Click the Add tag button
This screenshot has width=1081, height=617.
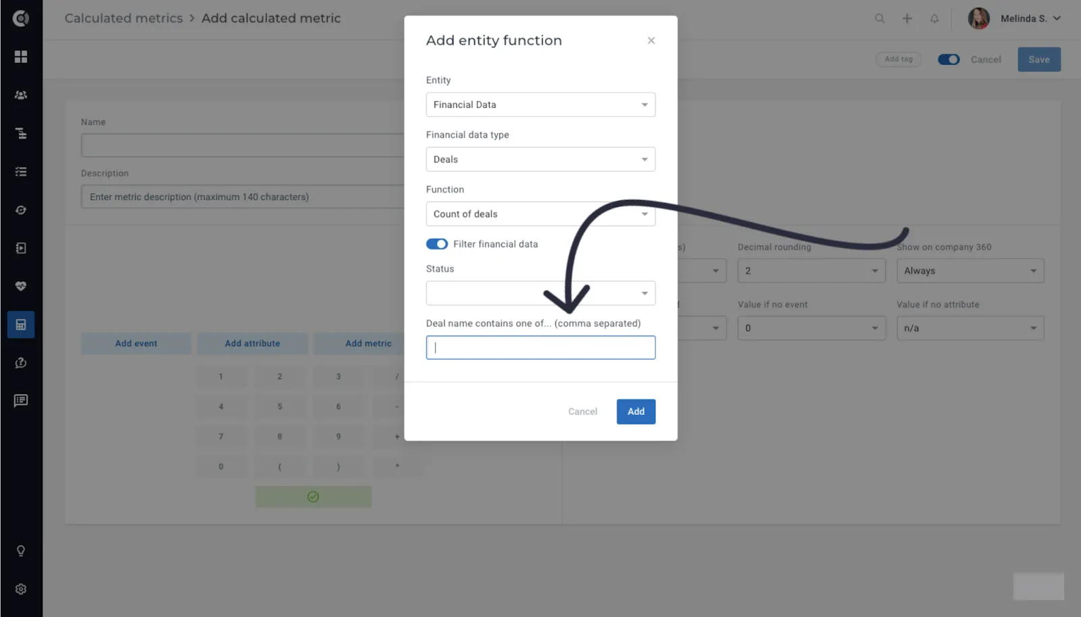pyautogui.click(x=899, y=59)
